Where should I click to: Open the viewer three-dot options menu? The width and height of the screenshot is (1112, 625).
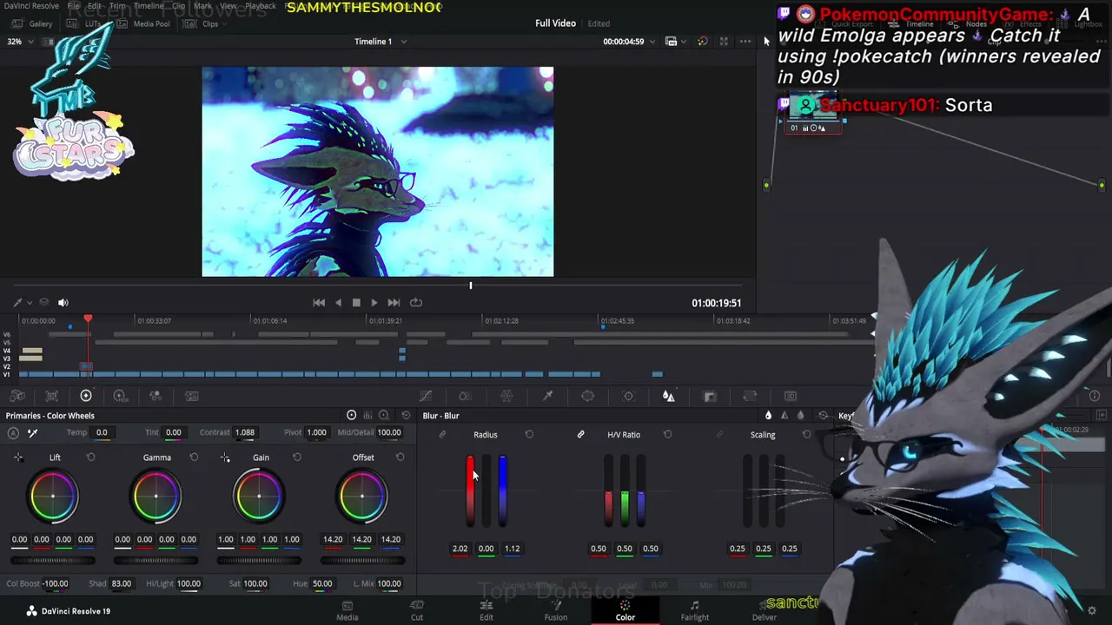(x=745, y=42)
